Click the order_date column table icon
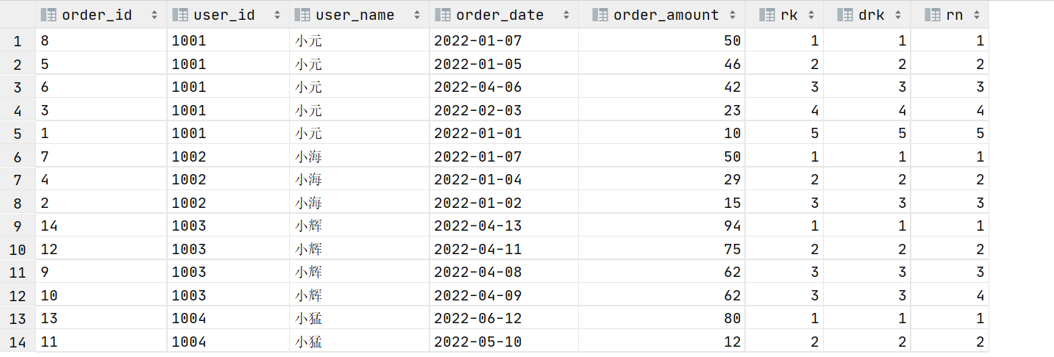Image resolution: width=1054 pixels, height=357 pixels. [x=443, y=15]
